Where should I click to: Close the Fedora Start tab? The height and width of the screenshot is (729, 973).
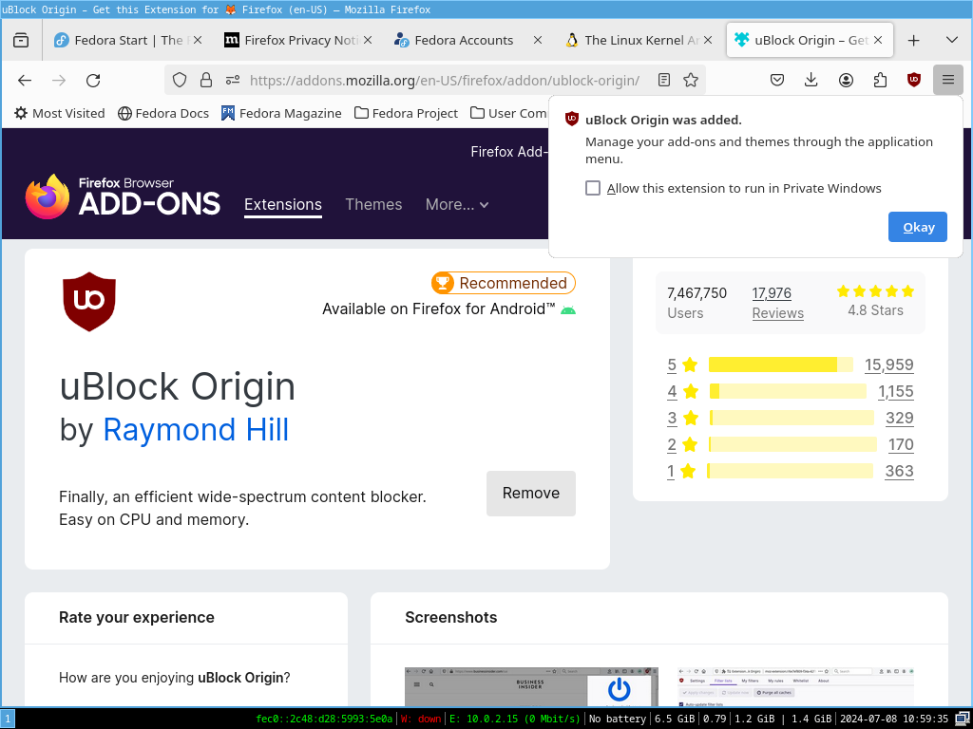[x=198, y=40]
